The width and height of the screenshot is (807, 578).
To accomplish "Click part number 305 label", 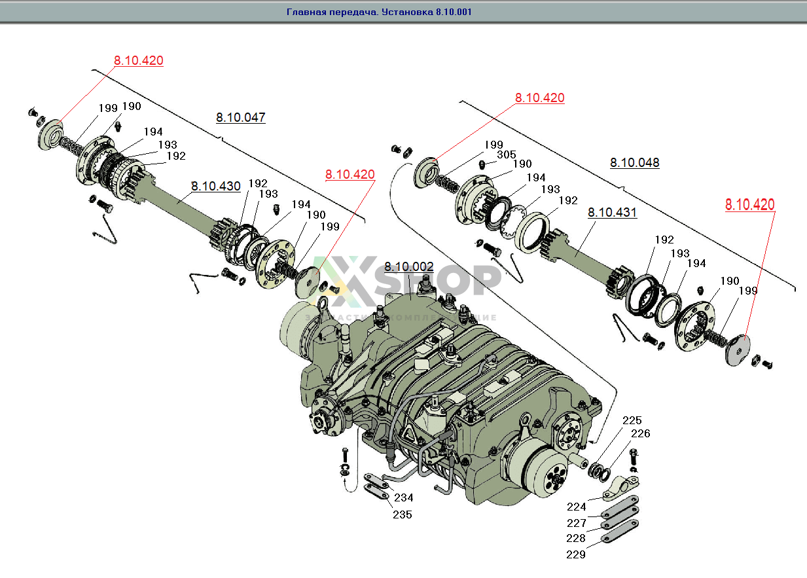I will (506, 154).
